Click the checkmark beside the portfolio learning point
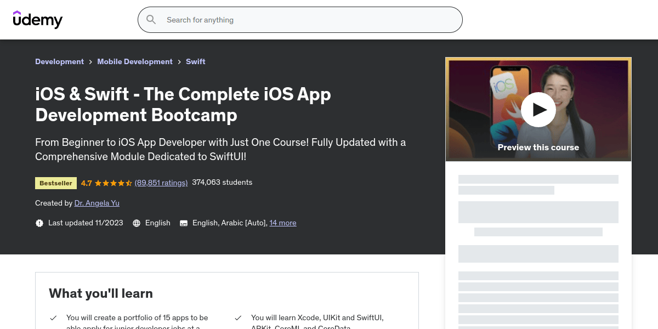 tap(53, 317)
